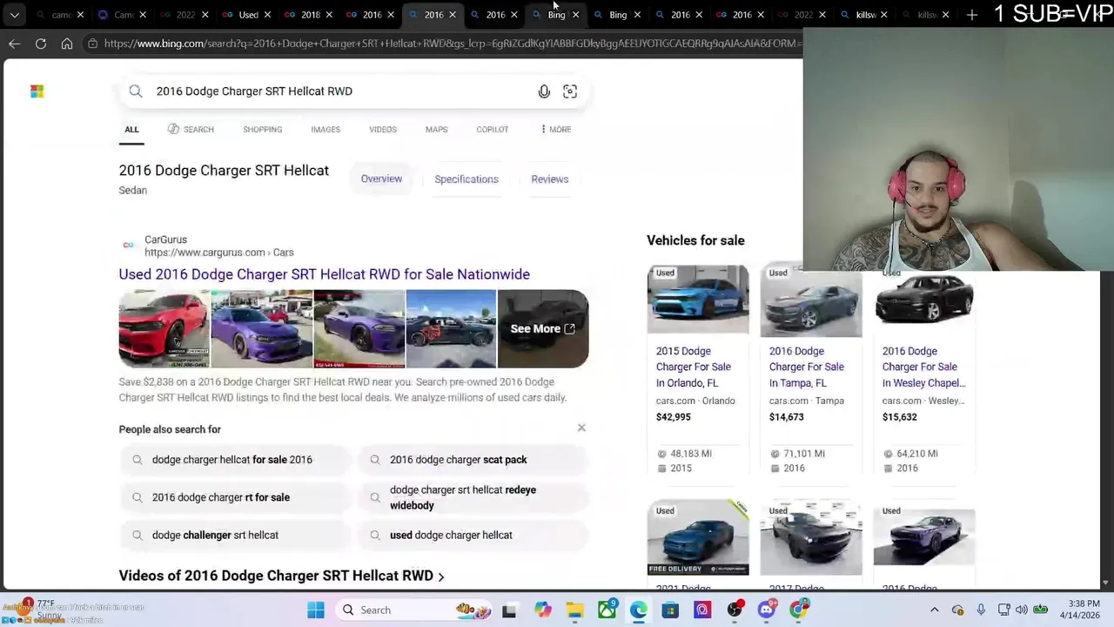The width and height of the screenshot is (1114, 627).
Task: Start voice search with microphone icon
Action: pos(544,91)
